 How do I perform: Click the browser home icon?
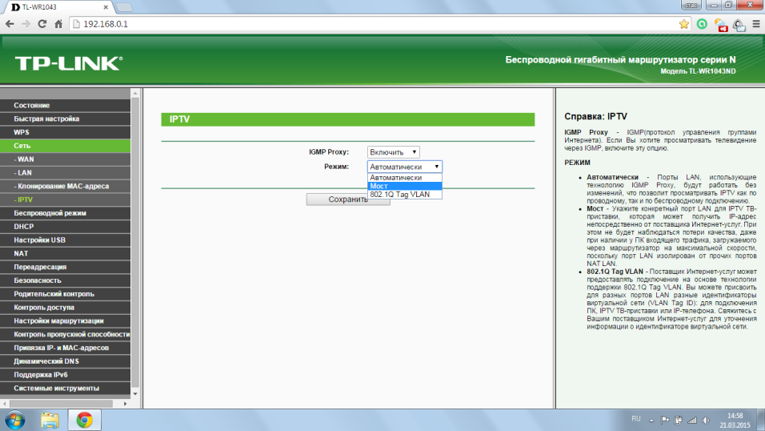pyautogui.click(x=58, y=24)
